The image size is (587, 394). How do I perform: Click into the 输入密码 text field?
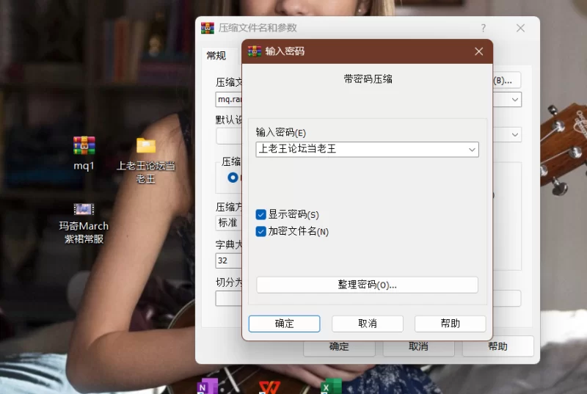(x=360, y=150)
